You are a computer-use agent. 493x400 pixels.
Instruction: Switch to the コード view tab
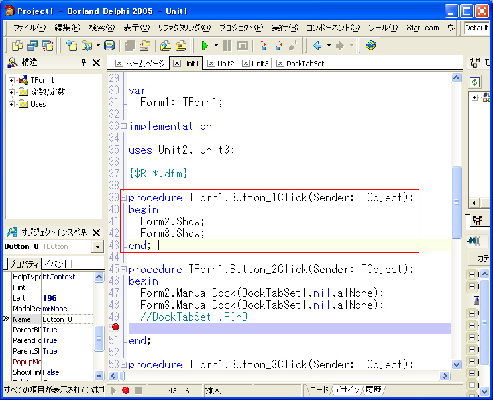[319, 390]
